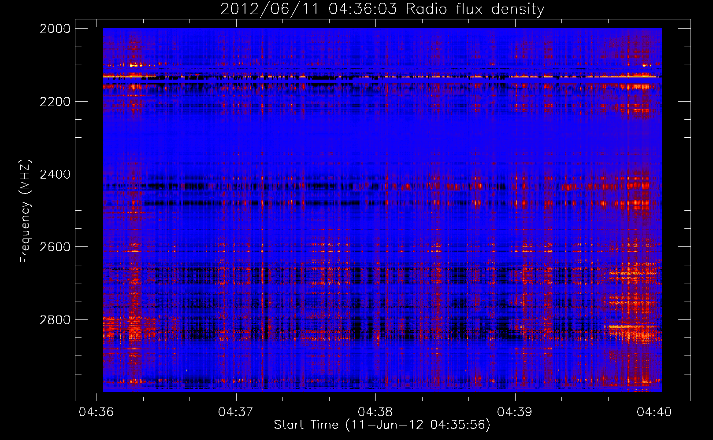This screenshot has width=713, height=440.
Task: Click the 04:37 time tick label
Action: tap(236, 412)
